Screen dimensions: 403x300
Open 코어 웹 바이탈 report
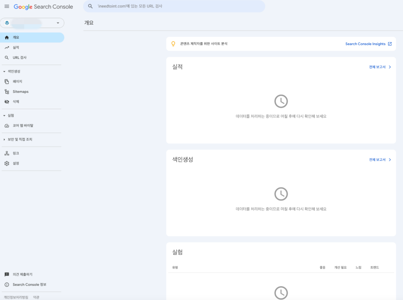32,125
